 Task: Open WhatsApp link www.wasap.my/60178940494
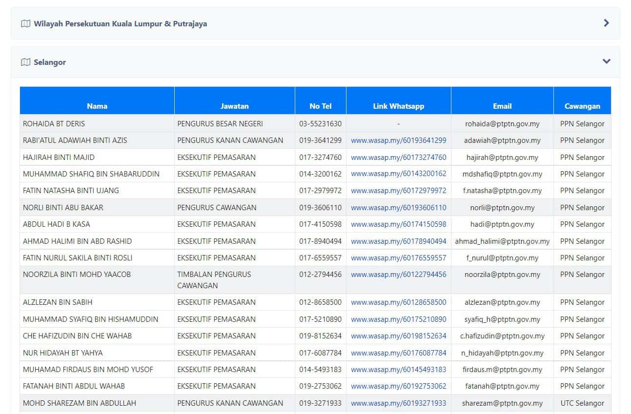pos(398,241)
